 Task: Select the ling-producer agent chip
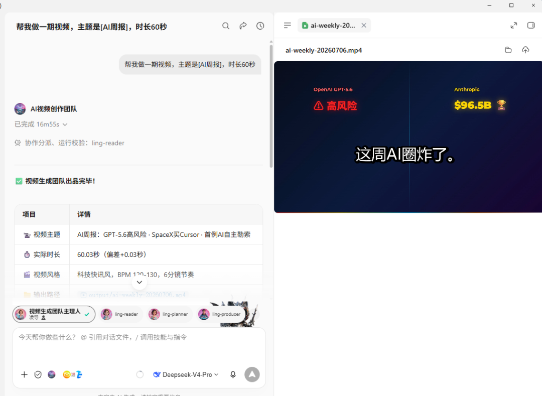219,314
